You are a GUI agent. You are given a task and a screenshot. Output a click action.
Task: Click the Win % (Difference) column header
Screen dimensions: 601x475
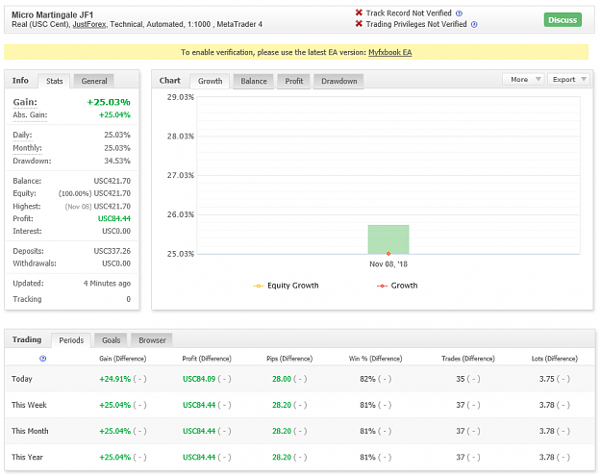375,359
